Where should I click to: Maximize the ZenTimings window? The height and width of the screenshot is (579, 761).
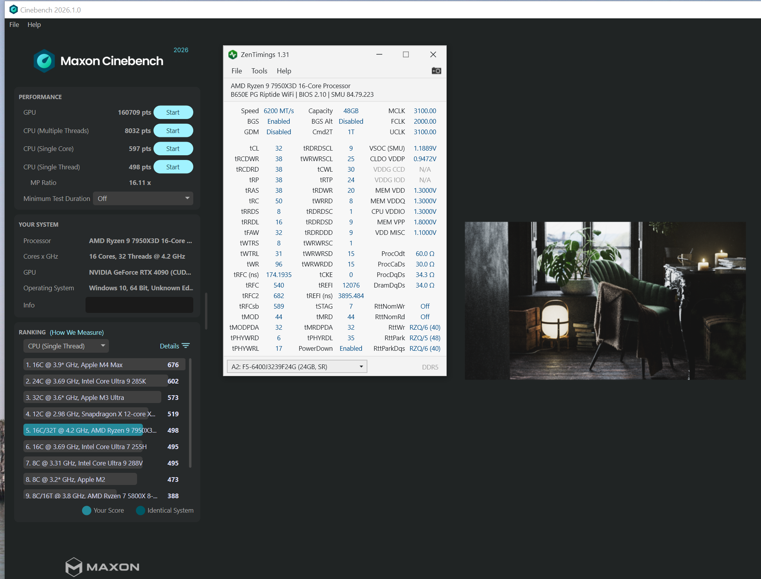(406, 55)
